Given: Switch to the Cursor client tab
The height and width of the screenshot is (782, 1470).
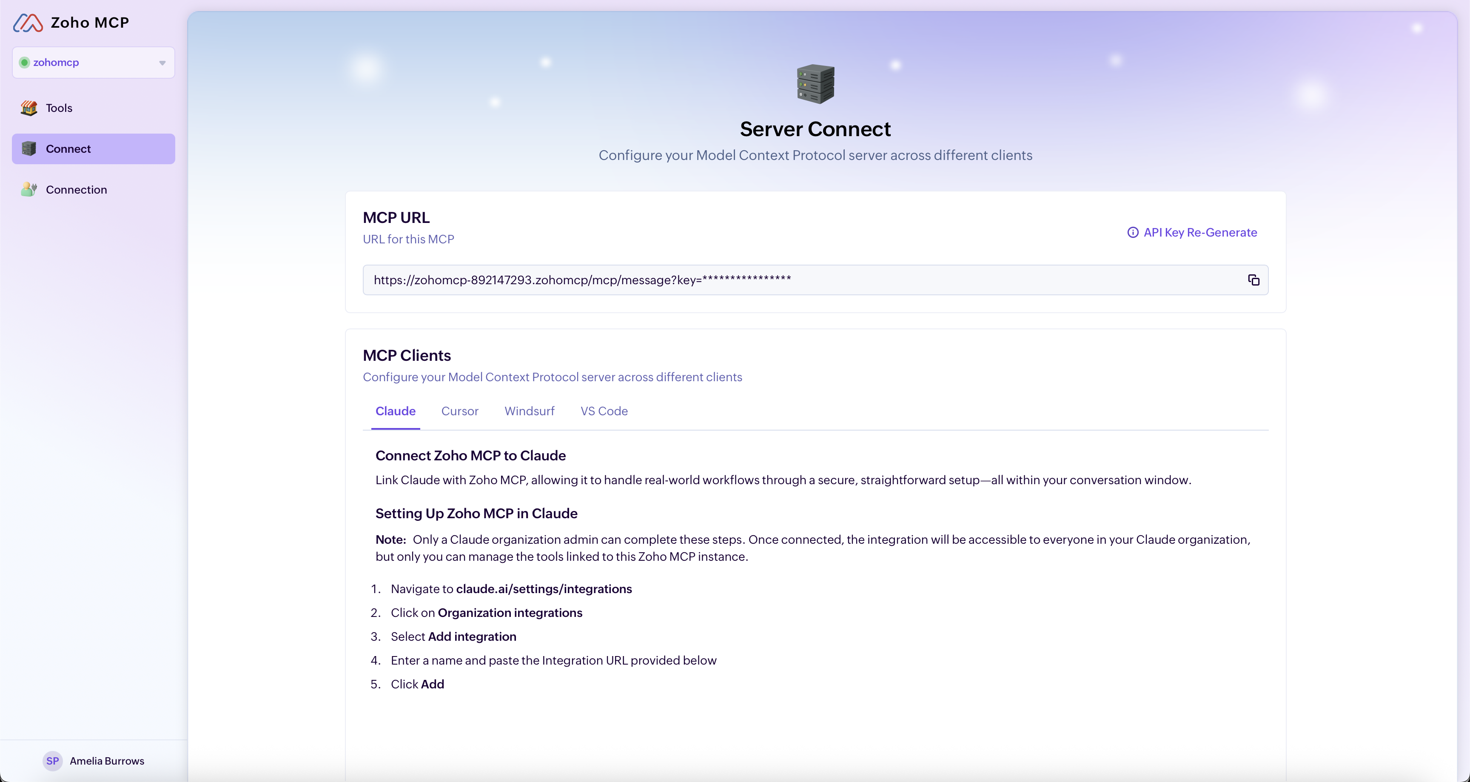Looking at the screenshot, I should (460, 411).
